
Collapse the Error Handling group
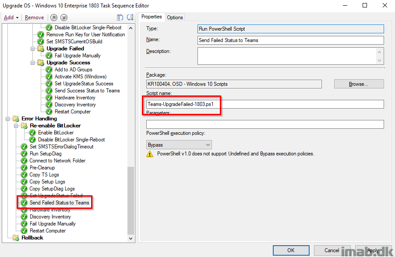(8, 119)
